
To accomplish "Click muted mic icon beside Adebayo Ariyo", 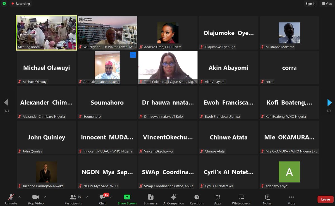I will click(263, 186).
